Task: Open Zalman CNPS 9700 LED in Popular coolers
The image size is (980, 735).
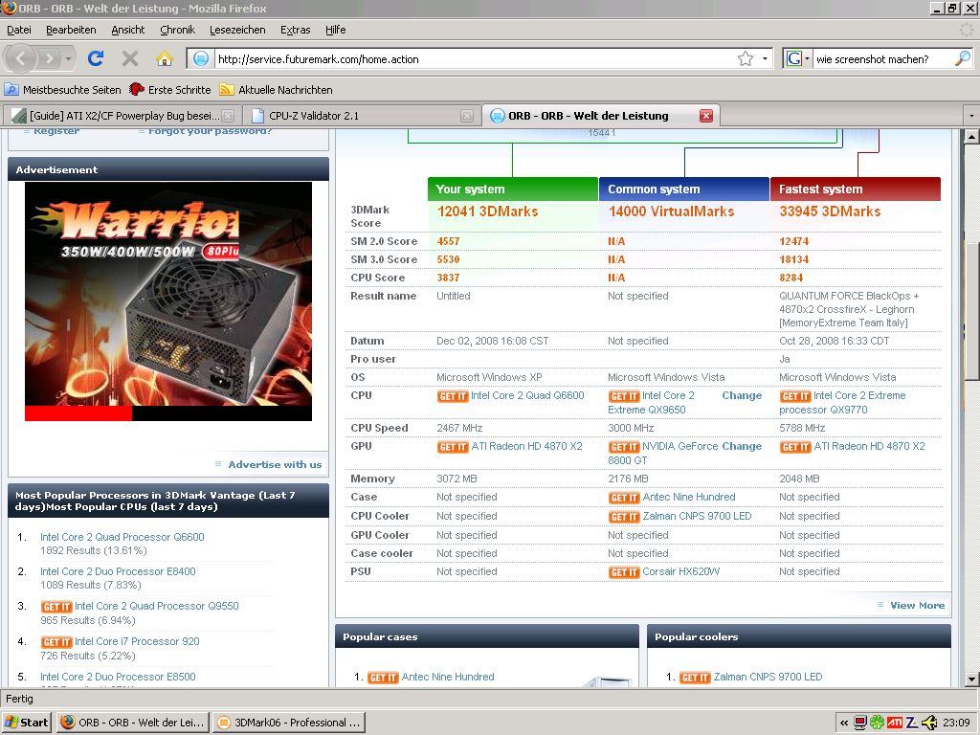Action: click(x=768, y=677)
